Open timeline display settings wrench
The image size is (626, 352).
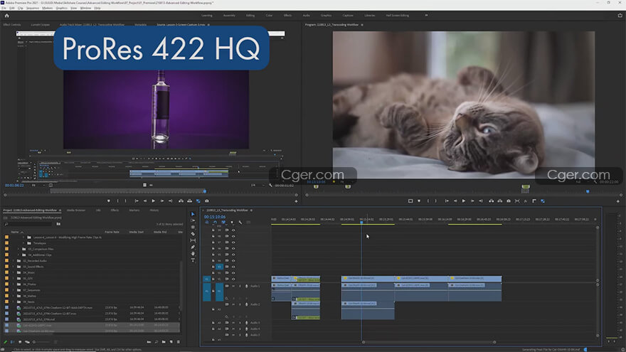point(240,223)
